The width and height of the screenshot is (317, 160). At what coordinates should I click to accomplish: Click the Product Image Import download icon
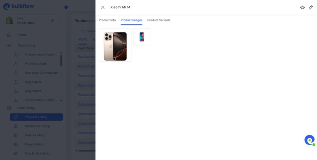pyautogui.click(x=16, y=55)
